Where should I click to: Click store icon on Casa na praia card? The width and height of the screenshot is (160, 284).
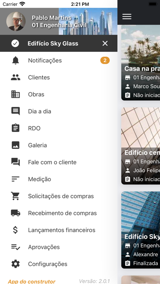pos(128,78)
